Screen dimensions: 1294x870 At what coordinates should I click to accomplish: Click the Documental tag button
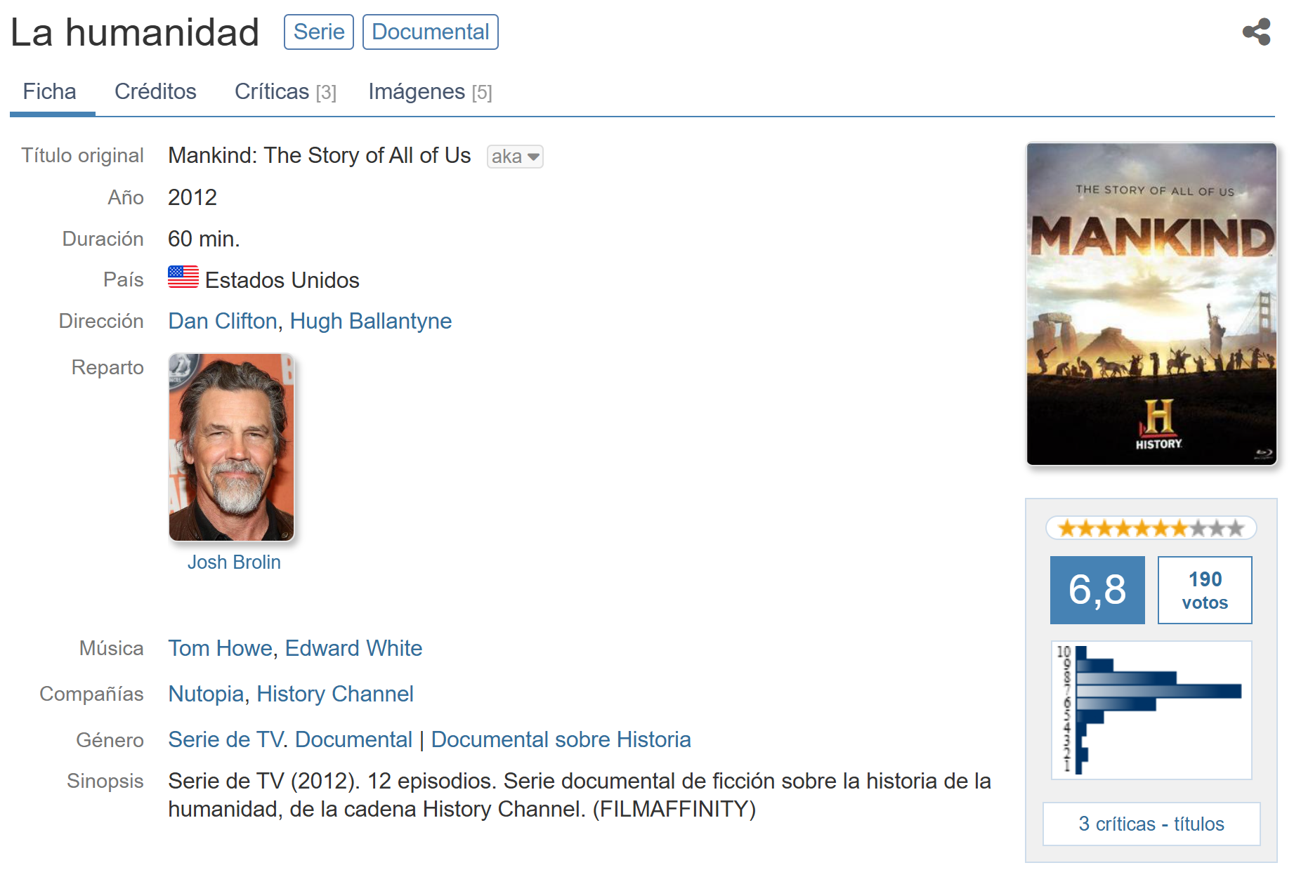coord(430,32)
